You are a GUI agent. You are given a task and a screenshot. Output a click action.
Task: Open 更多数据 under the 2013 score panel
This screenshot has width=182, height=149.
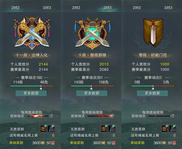92,93
